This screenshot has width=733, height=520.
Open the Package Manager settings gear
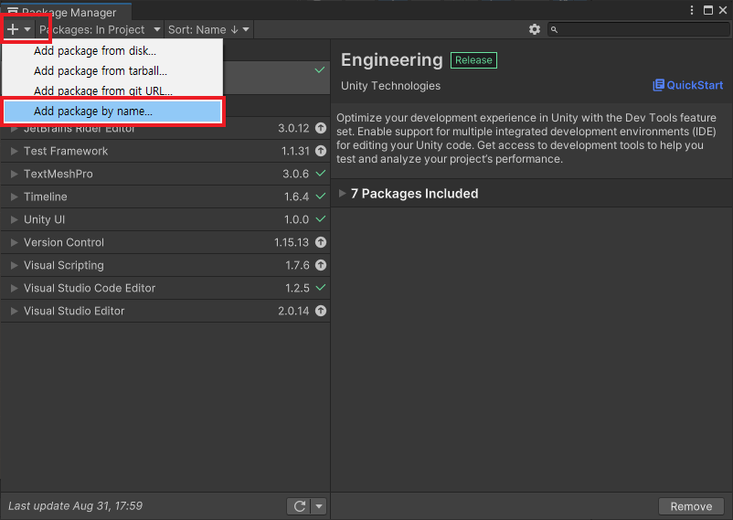coord(535,29)
